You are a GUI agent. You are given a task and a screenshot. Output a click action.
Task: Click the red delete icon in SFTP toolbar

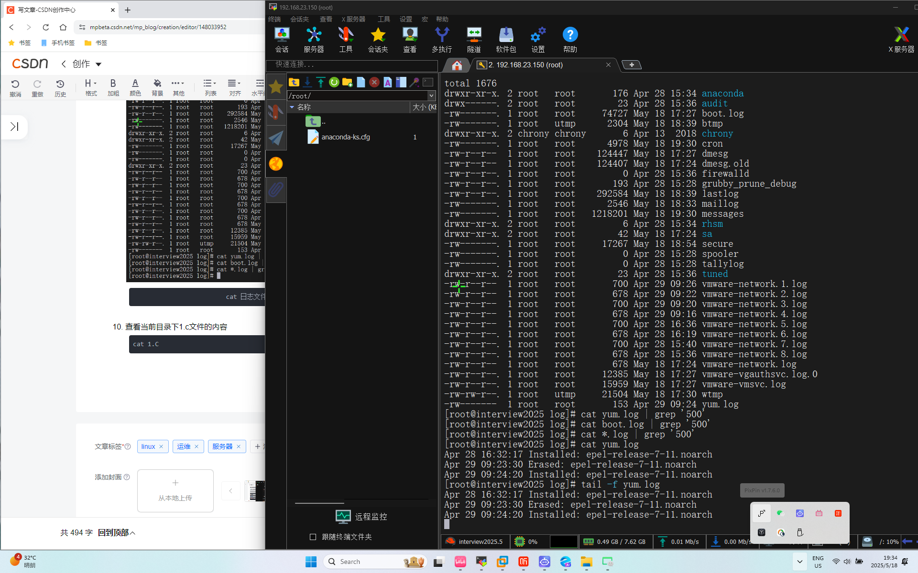374,82
